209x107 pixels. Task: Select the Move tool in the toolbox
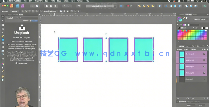[x=3, y=17]
